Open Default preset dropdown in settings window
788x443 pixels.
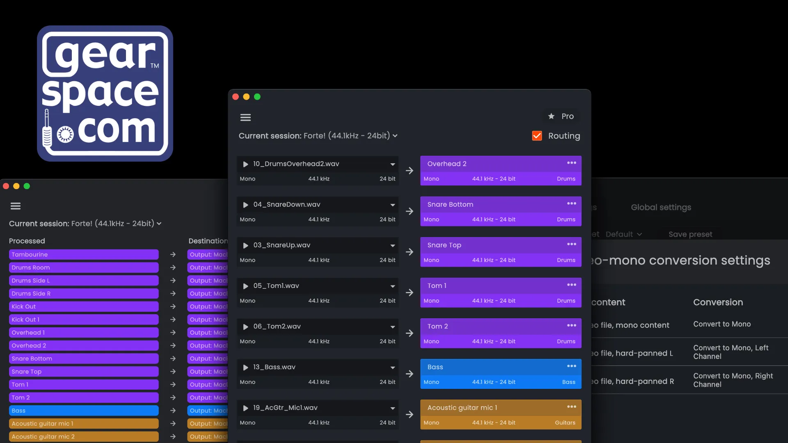[x=624, y=234]
